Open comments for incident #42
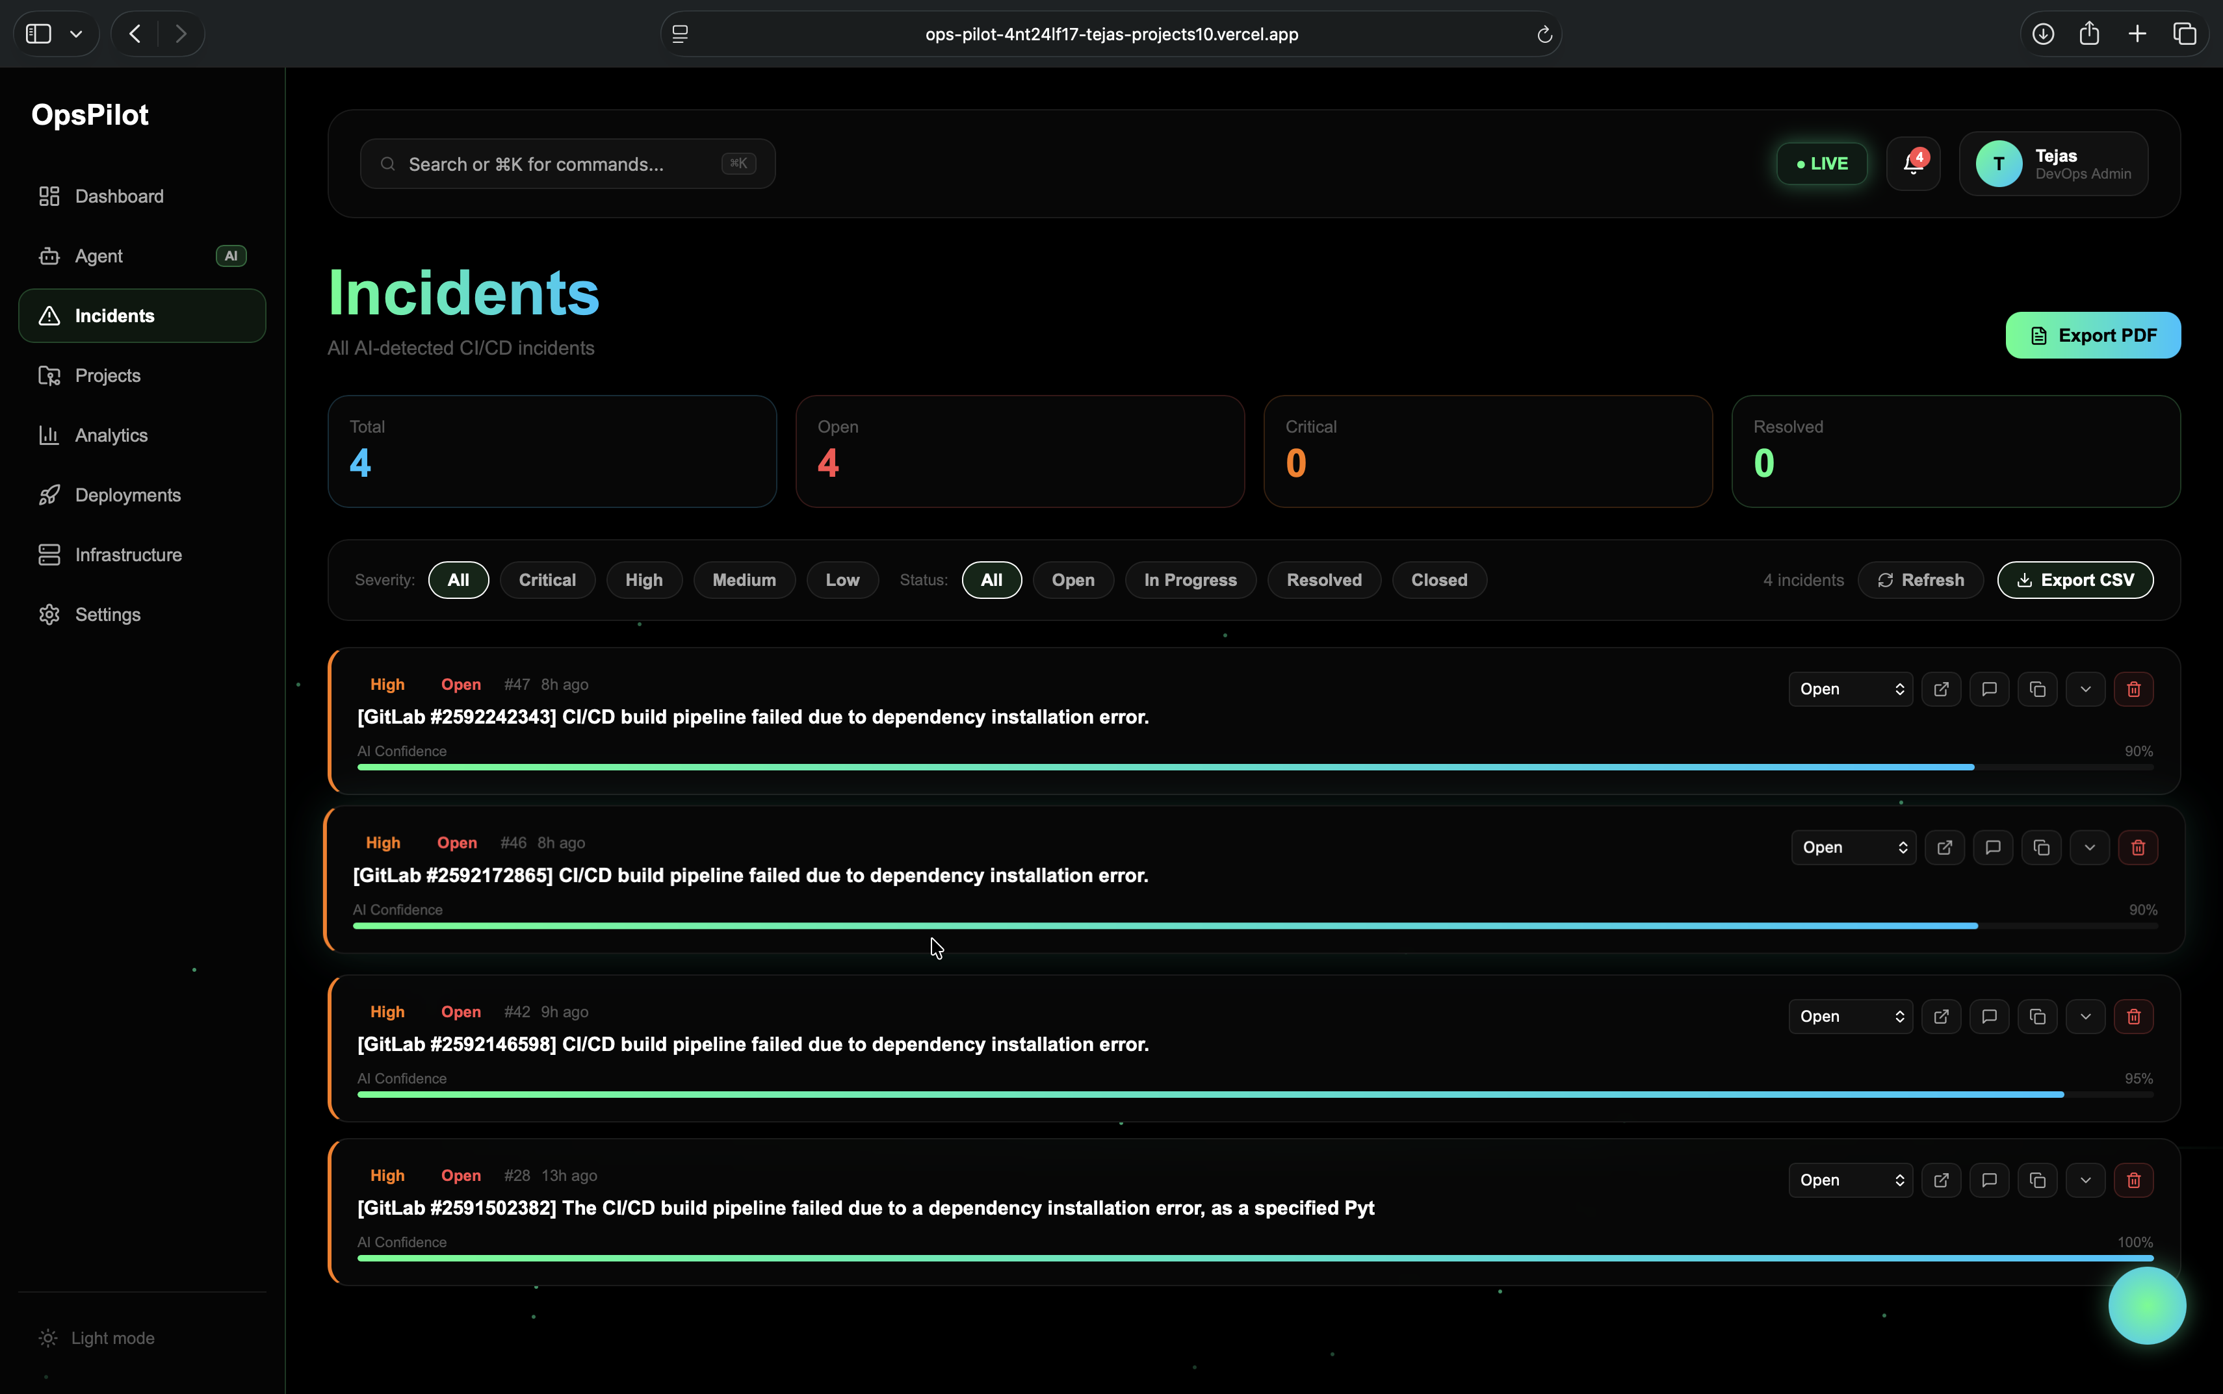Image resolution: width=2223 pixels, height=1394 pixels. click(1989, 1016)
